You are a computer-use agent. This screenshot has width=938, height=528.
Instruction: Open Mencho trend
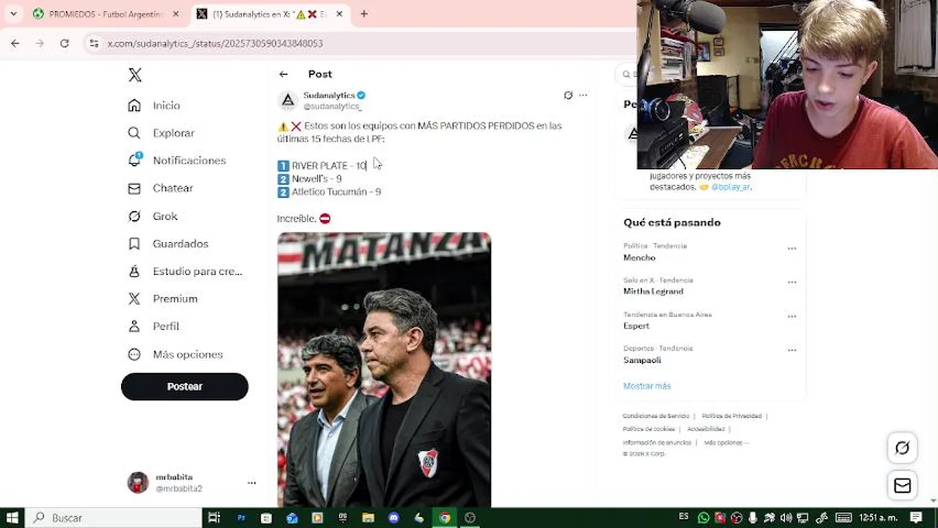[x=639, y=257]
